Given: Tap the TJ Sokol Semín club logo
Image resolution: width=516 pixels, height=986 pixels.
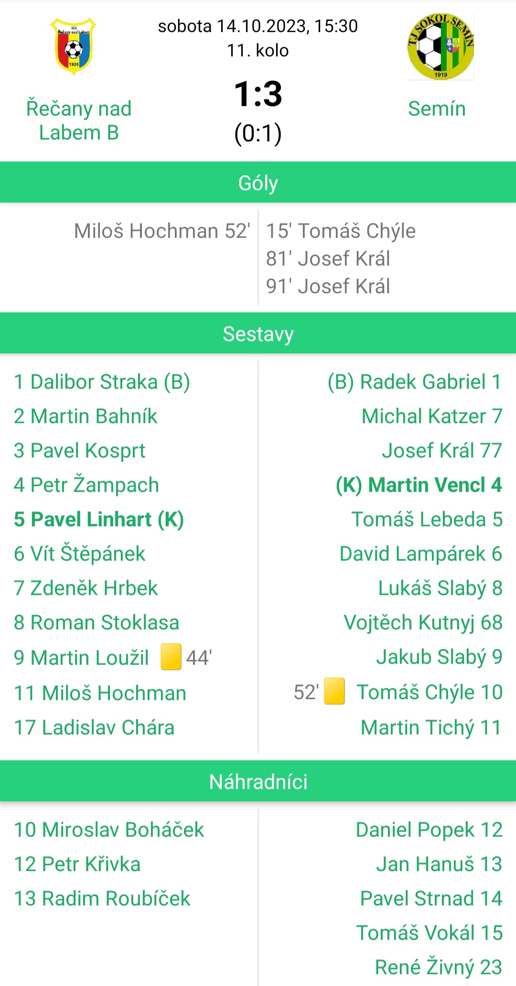Looking at the screenshot, I should pyautogui.click(x=441, y=46).
